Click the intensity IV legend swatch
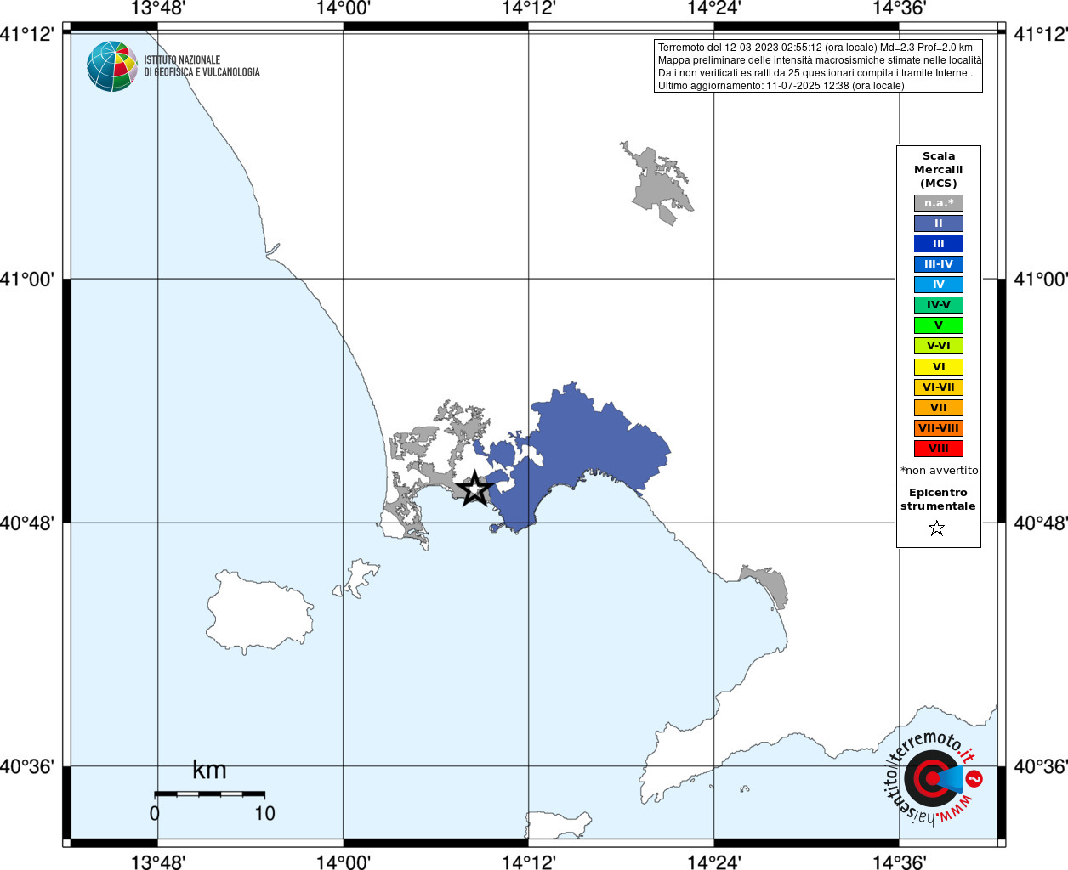 [939, 285]
